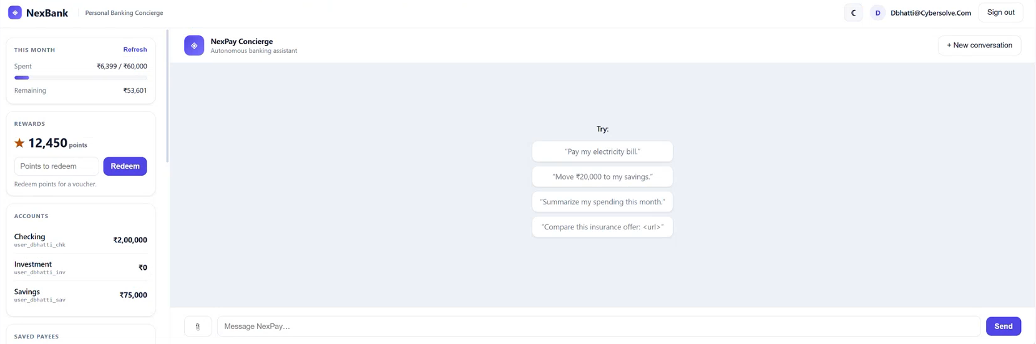Click the NexBank brand name
1036x344 pixels.
[47, 12]
